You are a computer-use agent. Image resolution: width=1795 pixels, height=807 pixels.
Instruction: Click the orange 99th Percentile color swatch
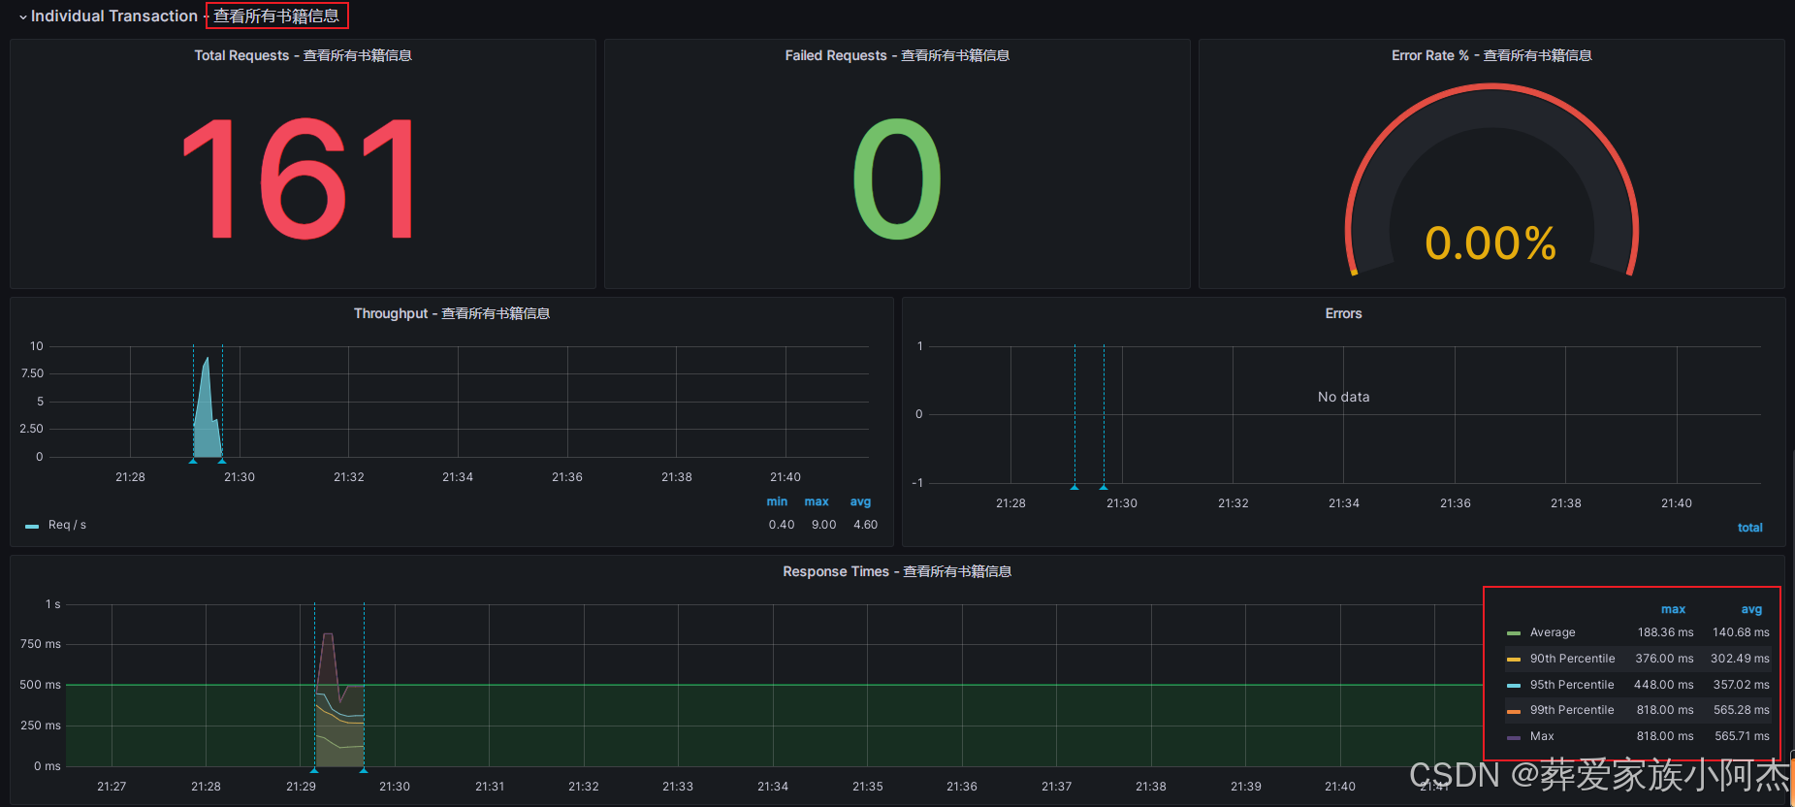pyautogui.click(x=1514, y=711)
